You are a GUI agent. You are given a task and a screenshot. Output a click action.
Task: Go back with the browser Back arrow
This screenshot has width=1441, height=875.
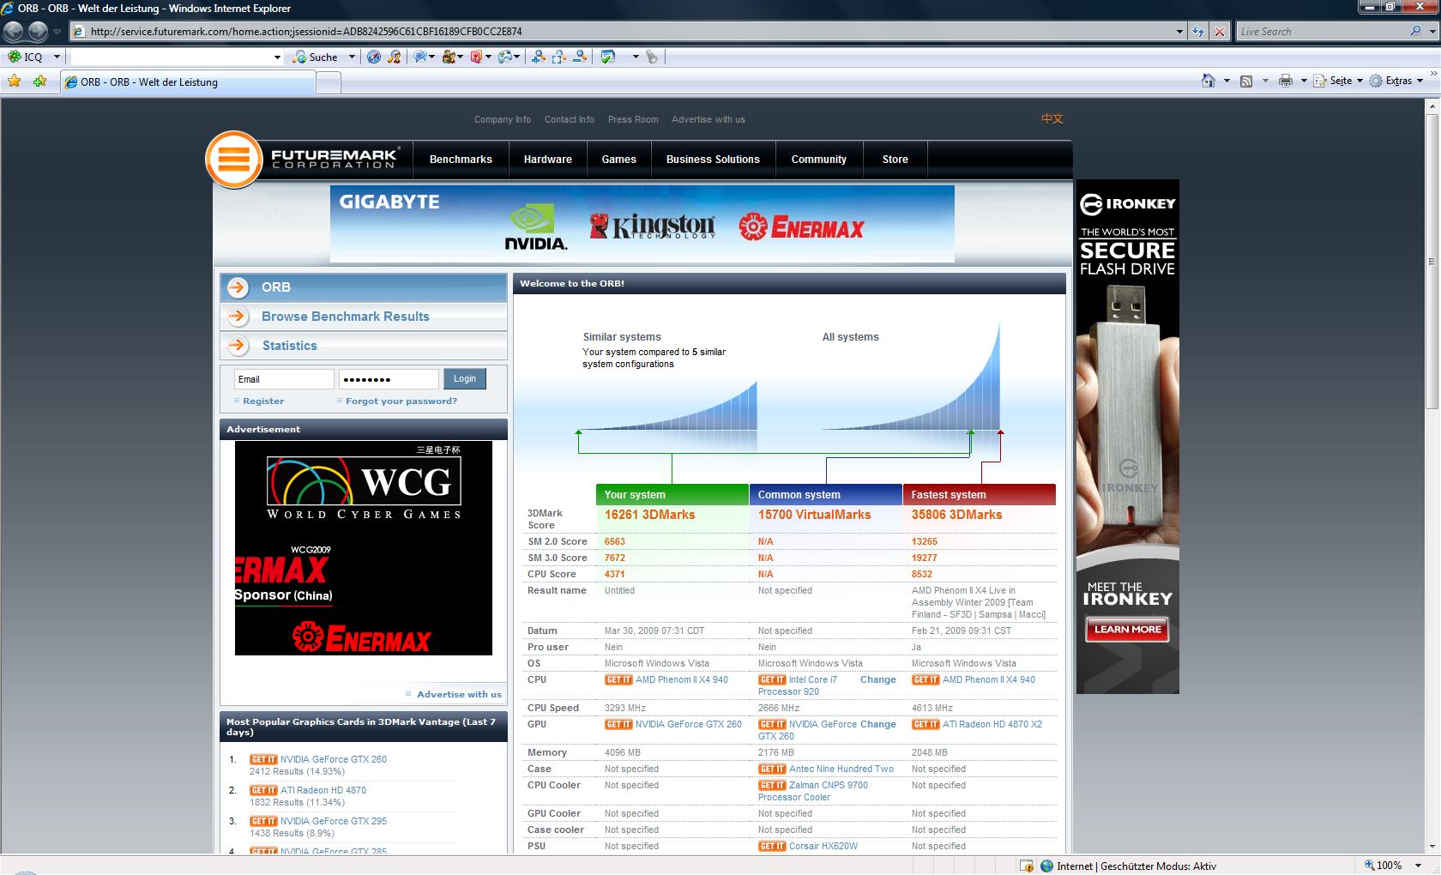(14, 32)
